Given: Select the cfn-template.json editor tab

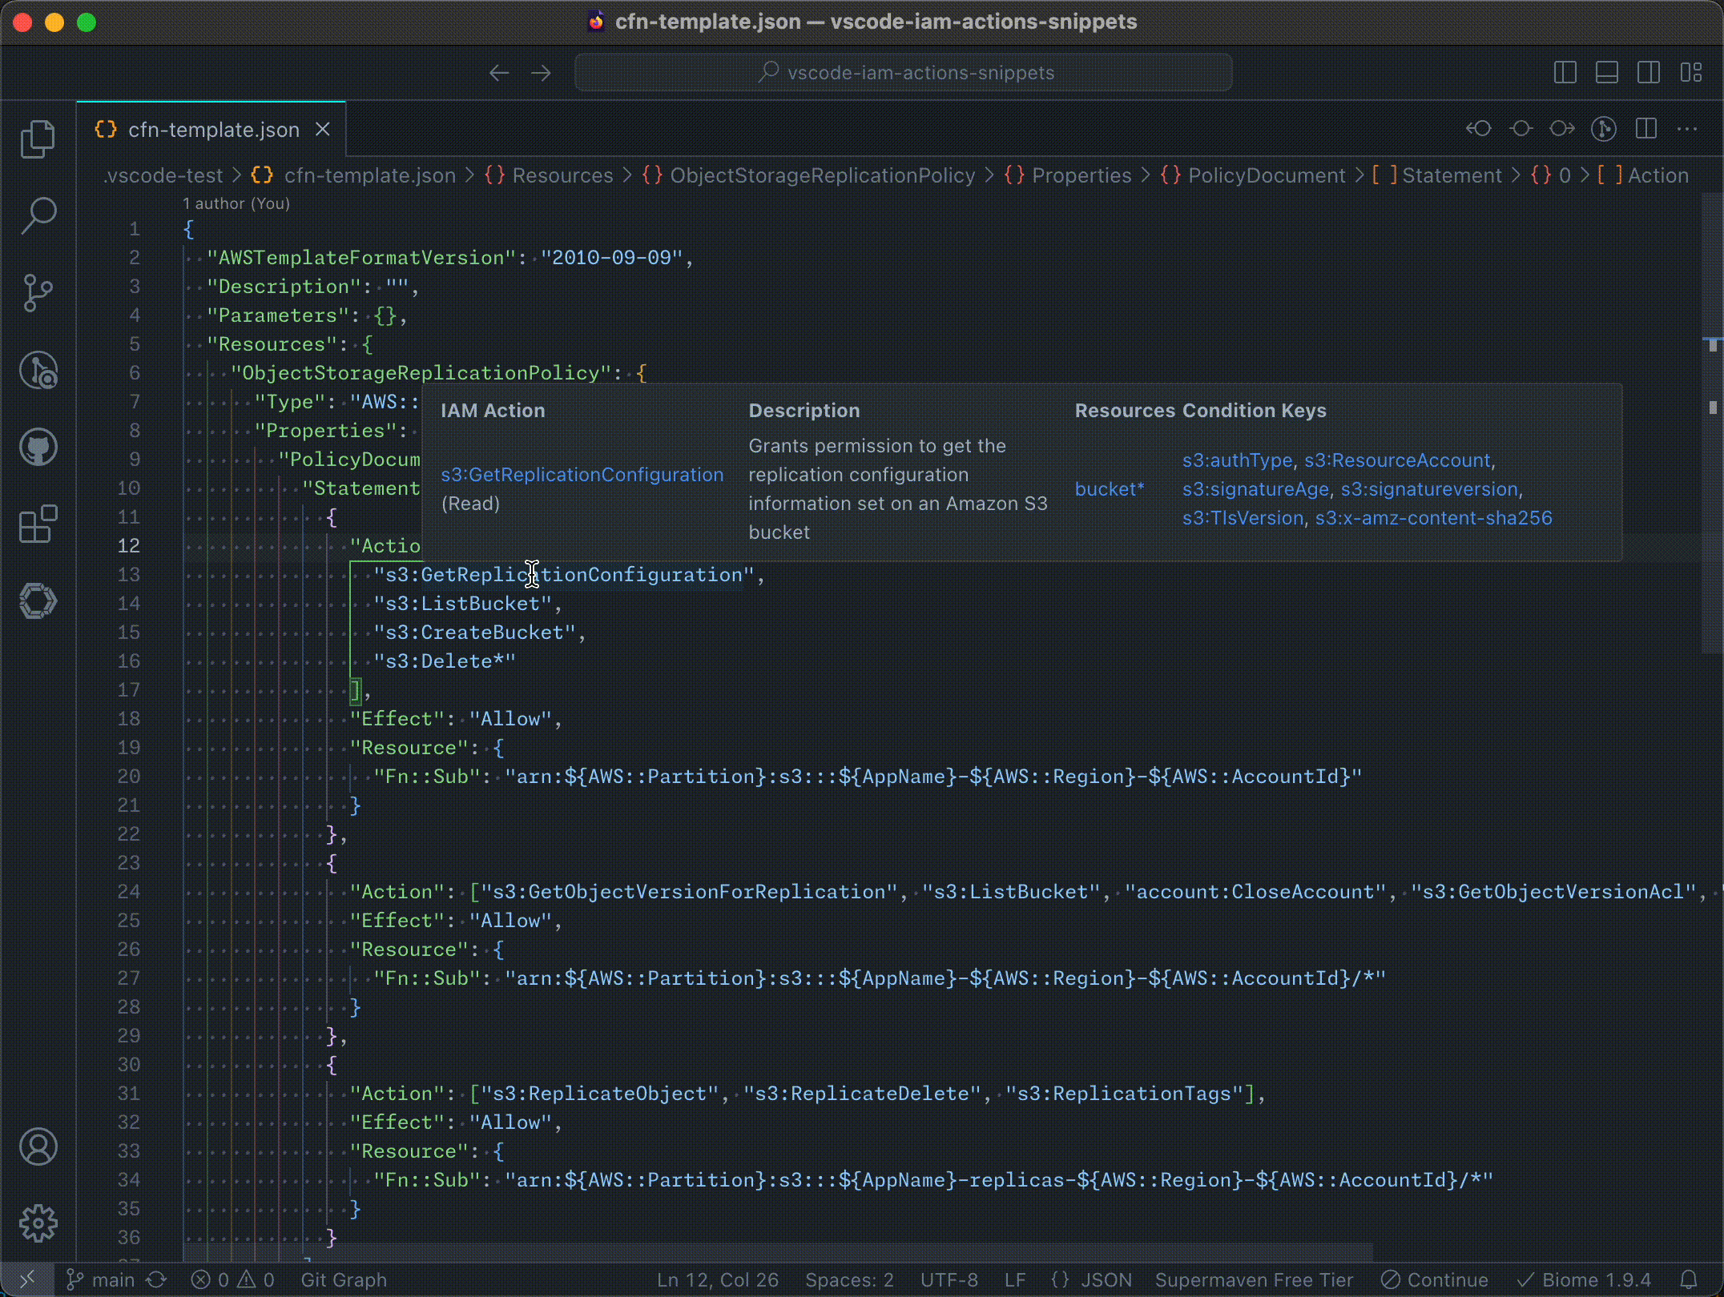Looking at the screenshot, I should click(213, 130).
